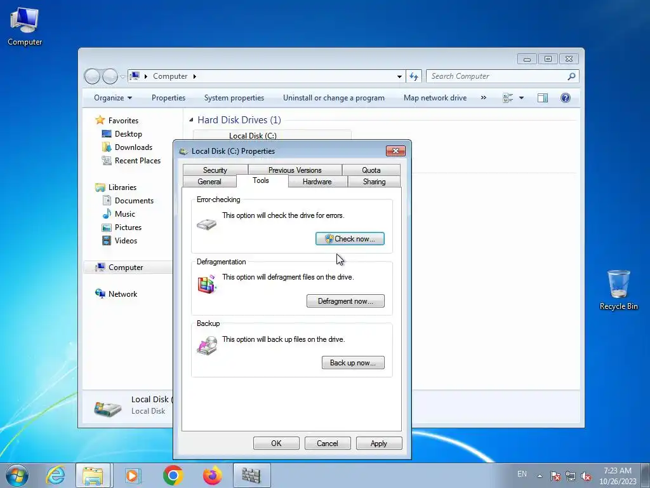Open the Windows Start menu orb

click(x=17, y=475)
